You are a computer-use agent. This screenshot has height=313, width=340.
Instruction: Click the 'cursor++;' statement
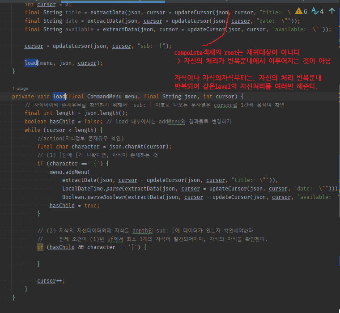(51, 281)
